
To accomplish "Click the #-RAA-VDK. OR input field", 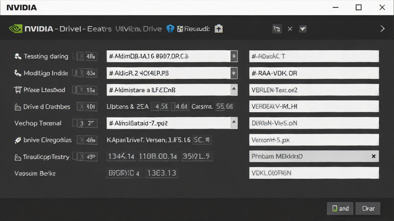I will coord(314,73).
